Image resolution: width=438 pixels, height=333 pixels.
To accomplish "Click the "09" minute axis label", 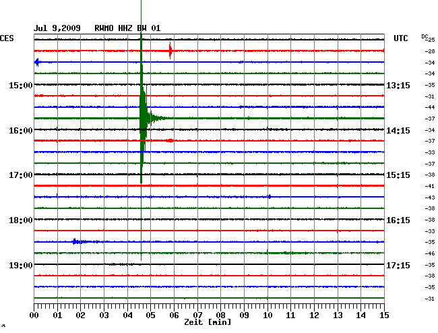I will 244,315.
